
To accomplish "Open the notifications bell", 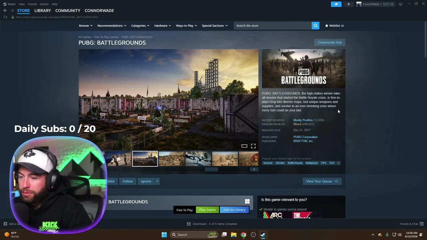I will tap(349, 4).
